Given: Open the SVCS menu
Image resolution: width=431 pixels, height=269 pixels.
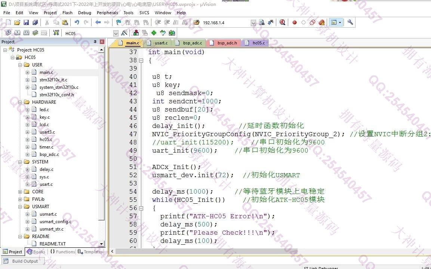Looking at the screenshot, I should [144, 13].
